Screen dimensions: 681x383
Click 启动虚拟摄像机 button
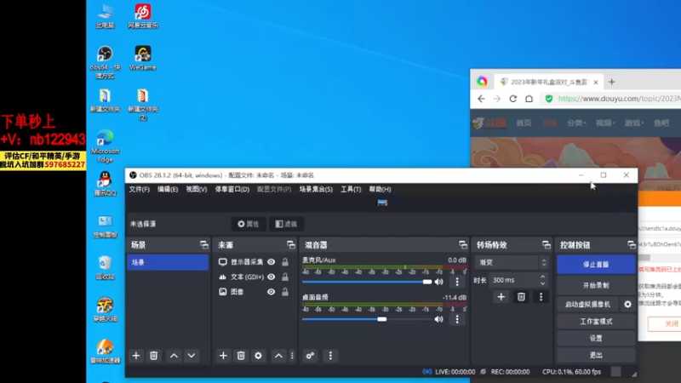point(587,305)
